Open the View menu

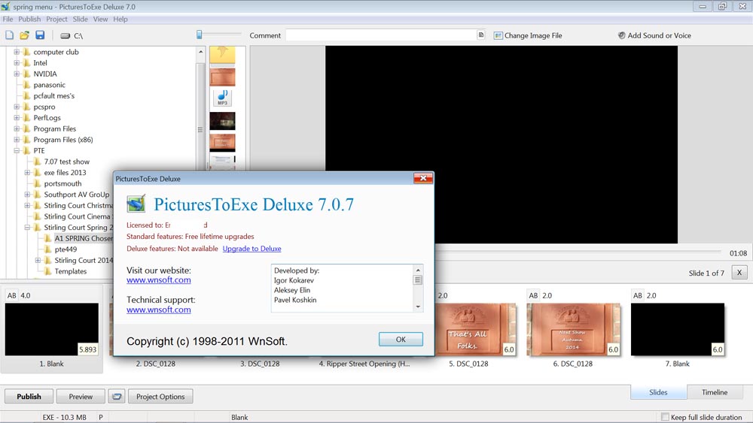click(100, 20)
